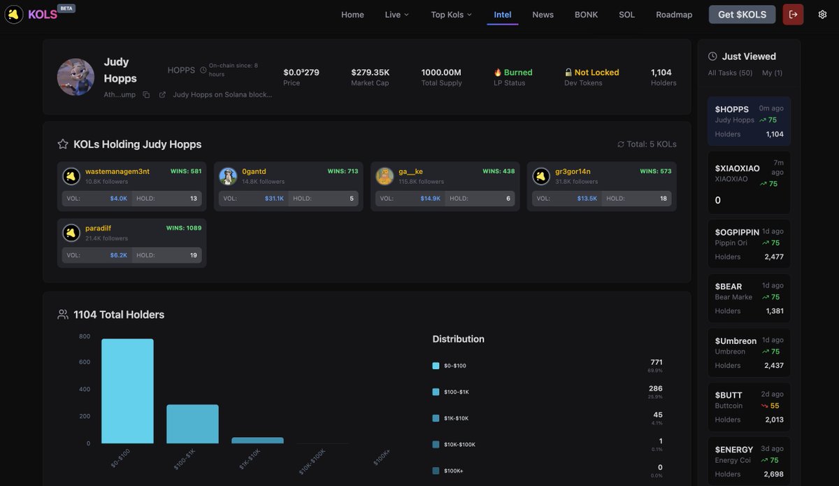Expand the Top Kols dropdown menu
Viewport: 839px width, 486px height.
(451, 15)
